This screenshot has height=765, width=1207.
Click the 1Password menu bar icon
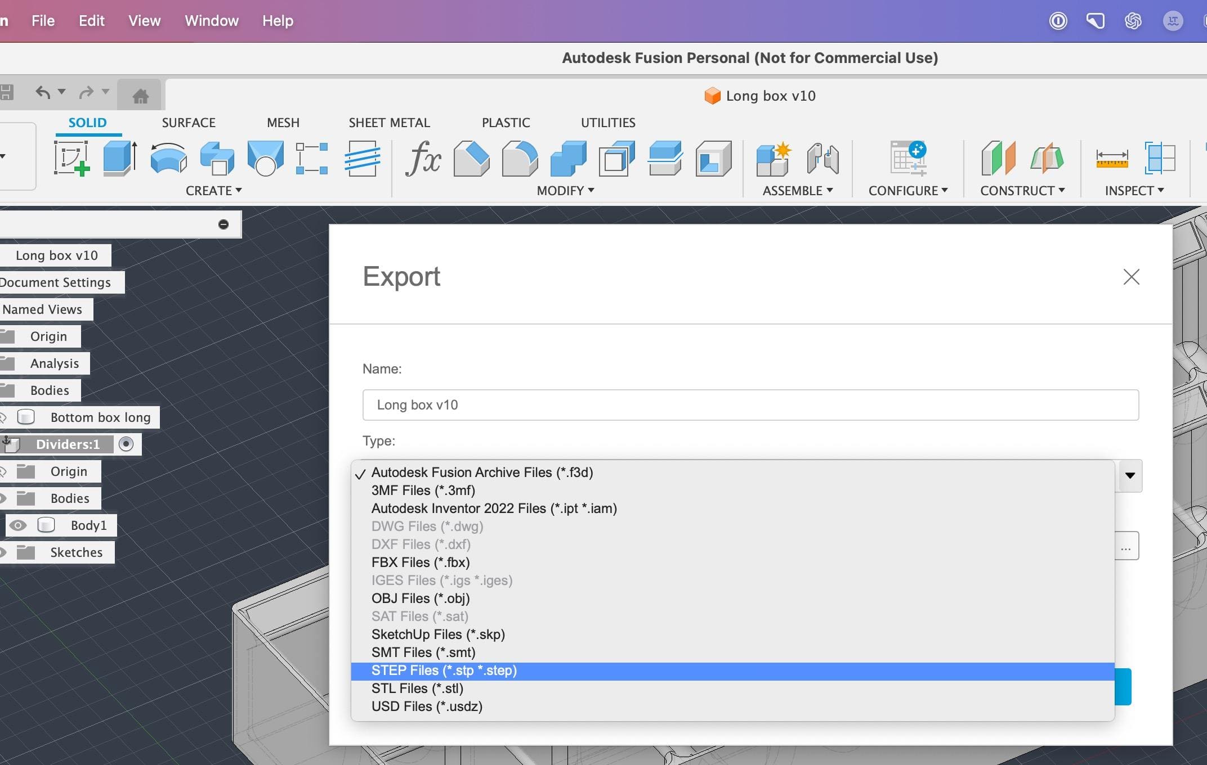click(1058, 21)
